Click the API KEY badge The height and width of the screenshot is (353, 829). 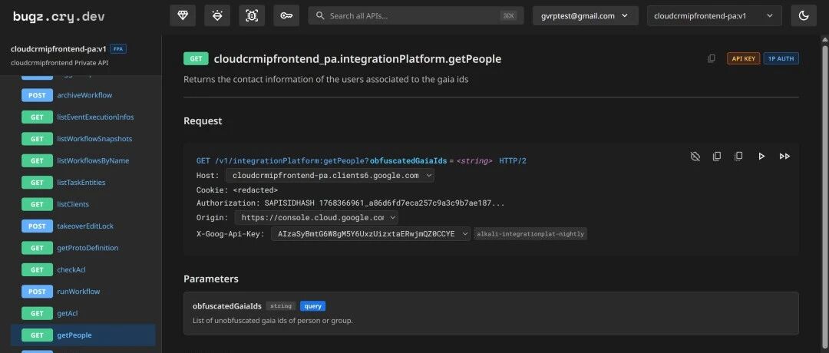coord(743,58)
